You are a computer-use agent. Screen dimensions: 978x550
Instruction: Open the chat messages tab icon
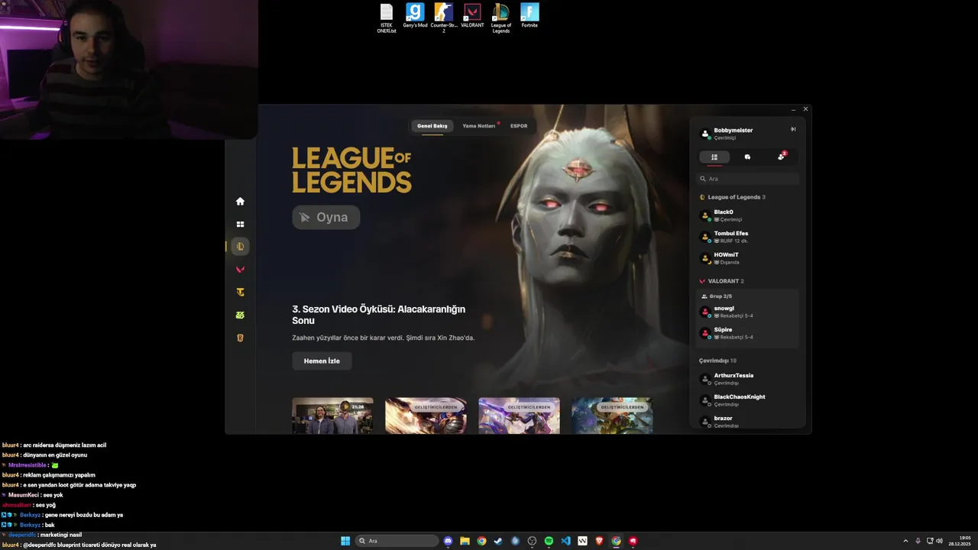[x=747, y=157]
